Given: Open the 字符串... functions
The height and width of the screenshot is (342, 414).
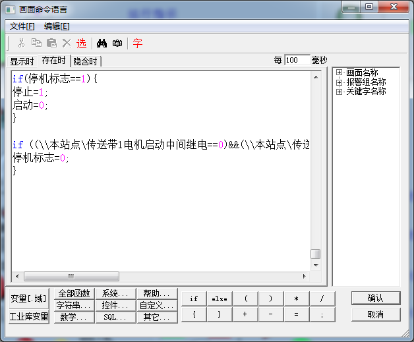Looking at the screenshot, I should pyautogui.click(x=74, y=305).
